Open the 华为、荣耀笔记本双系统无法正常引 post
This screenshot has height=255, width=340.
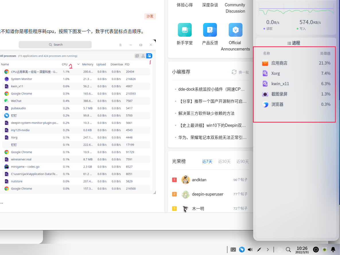tap(212, 137)
